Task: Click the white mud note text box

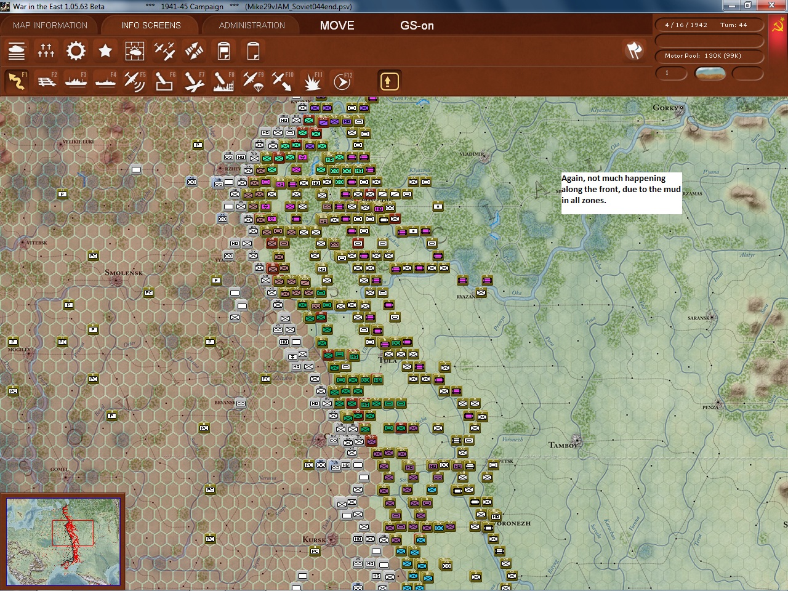Action: click(x=621, y=193)
